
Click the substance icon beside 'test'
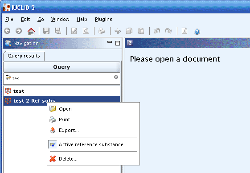click(x=8, y=91)
